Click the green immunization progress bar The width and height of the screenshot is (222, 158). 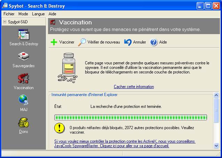(130, 117)
